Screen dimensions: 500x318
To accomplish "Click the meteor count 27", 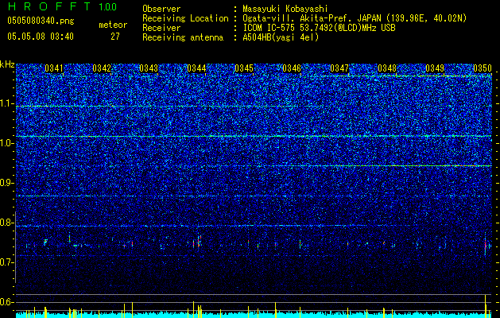I will [x=115, y=37].
